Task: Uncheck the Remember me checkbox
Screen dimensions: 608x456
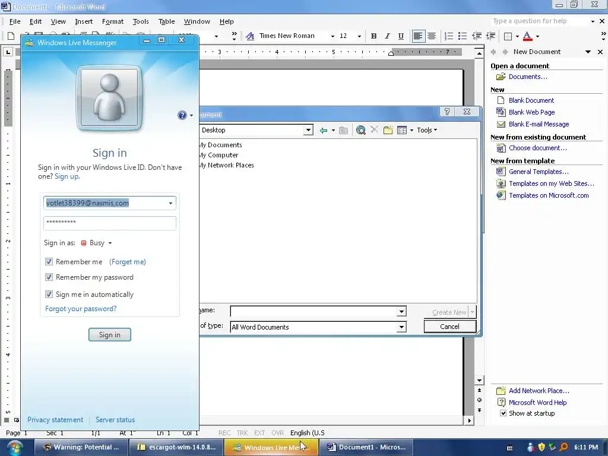Action: 49,262
